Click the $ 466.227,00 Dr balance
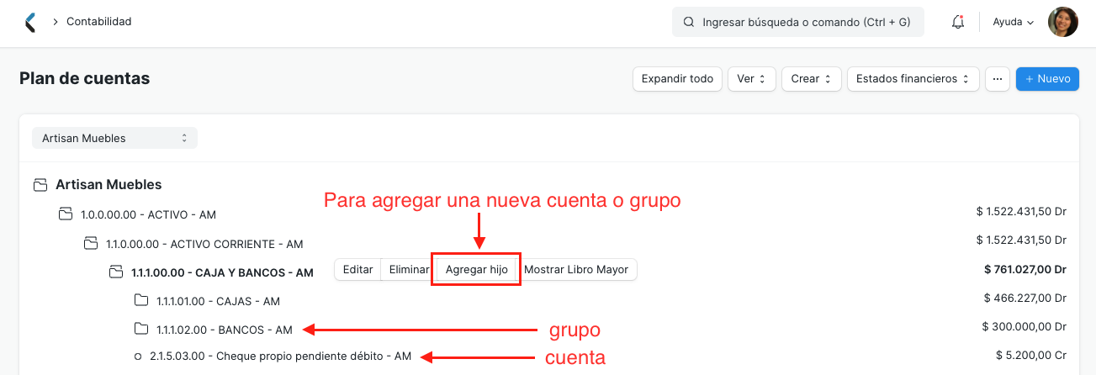Screen dimensions: 1096x375 point(1025,298)
